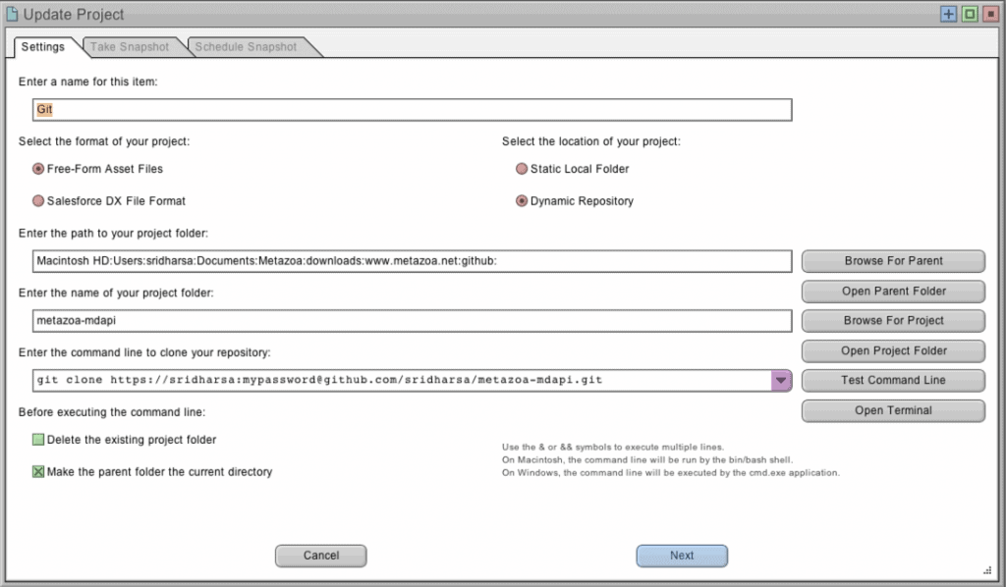Click the document icon beside Update Project title
Image resolution: width=1006 pixels, height=587 pixels.
pos(12,14)
